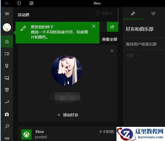The height and width of the screenshot is (141, 165).
Task: Open Game DVR captures icon
Action: [x=7, y=78]
